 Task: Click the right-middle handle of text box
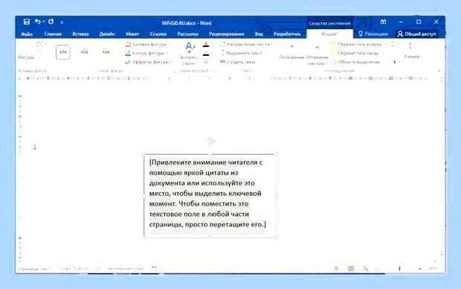point(277,196)
